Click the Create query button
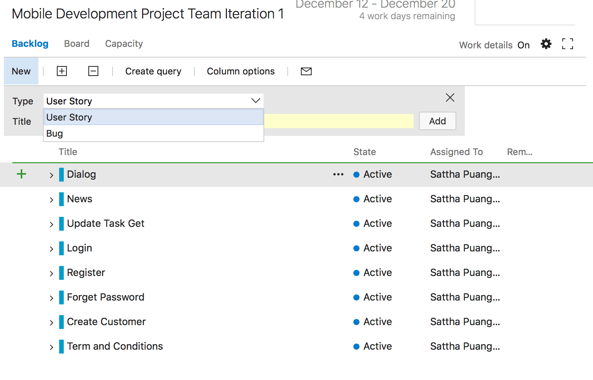Viewport: 593px width, 380px height. point(153,71)
